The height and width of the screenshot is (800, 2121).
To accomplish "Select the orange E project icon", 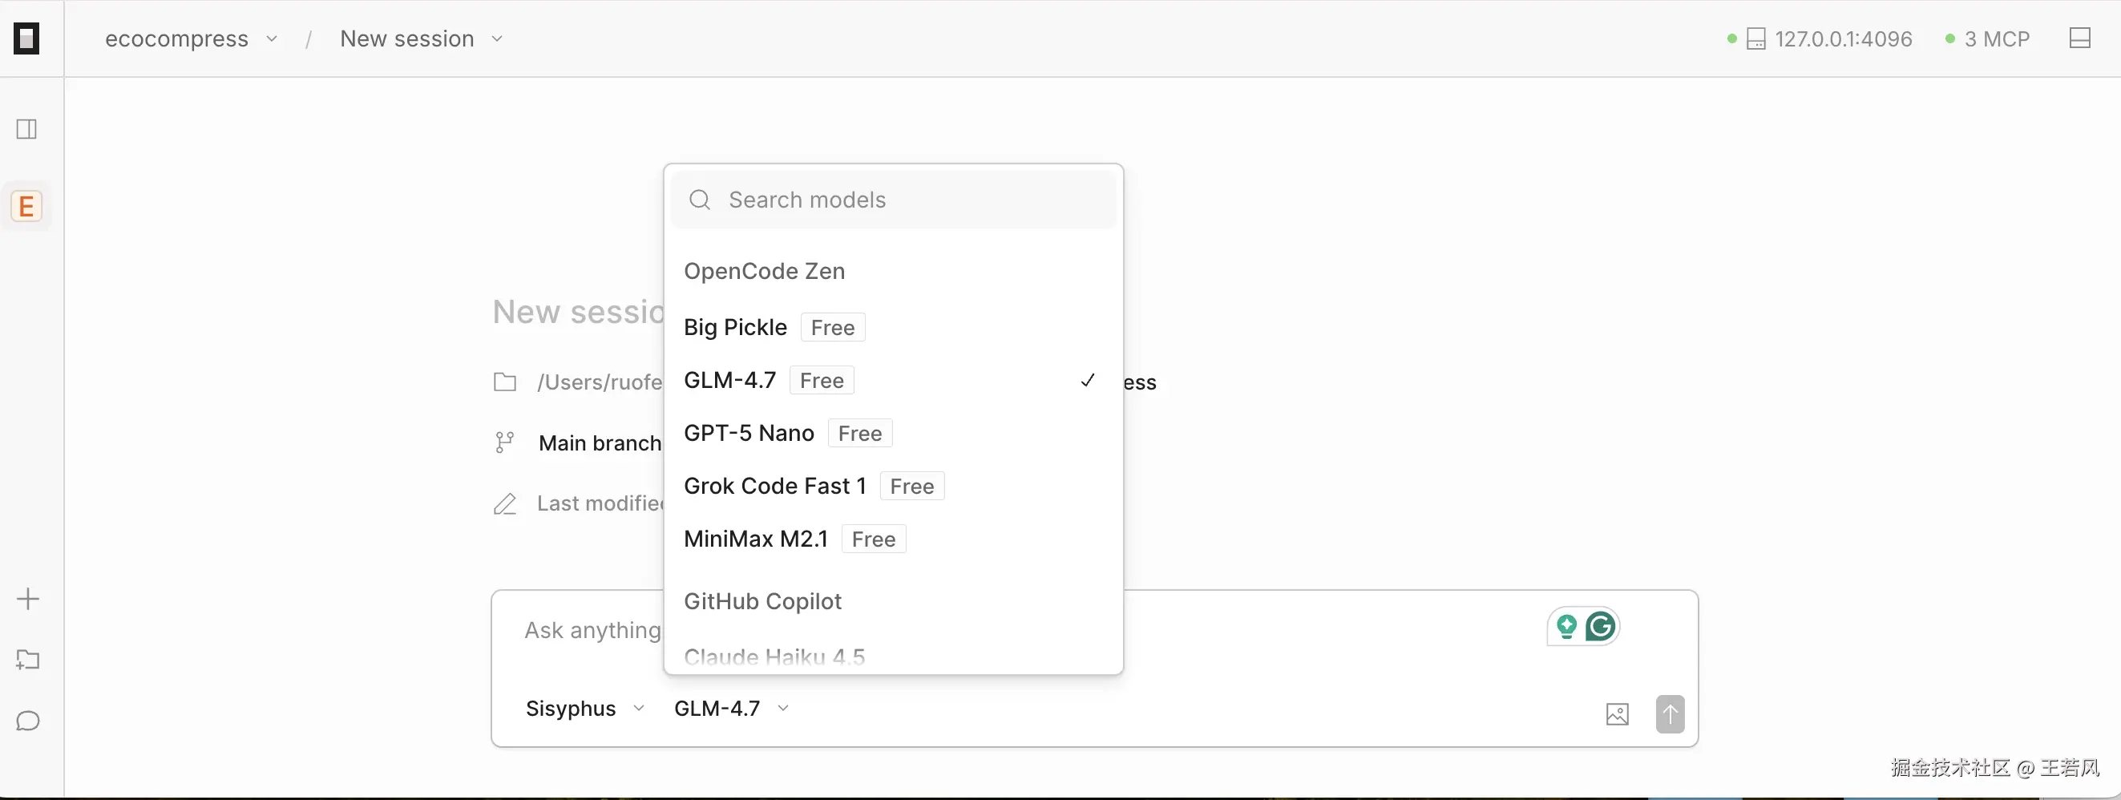I will tap(26, 206).
